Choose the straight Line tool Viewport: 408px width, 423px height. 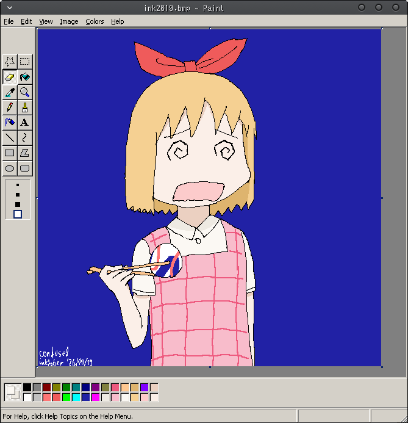click(10, 138)
